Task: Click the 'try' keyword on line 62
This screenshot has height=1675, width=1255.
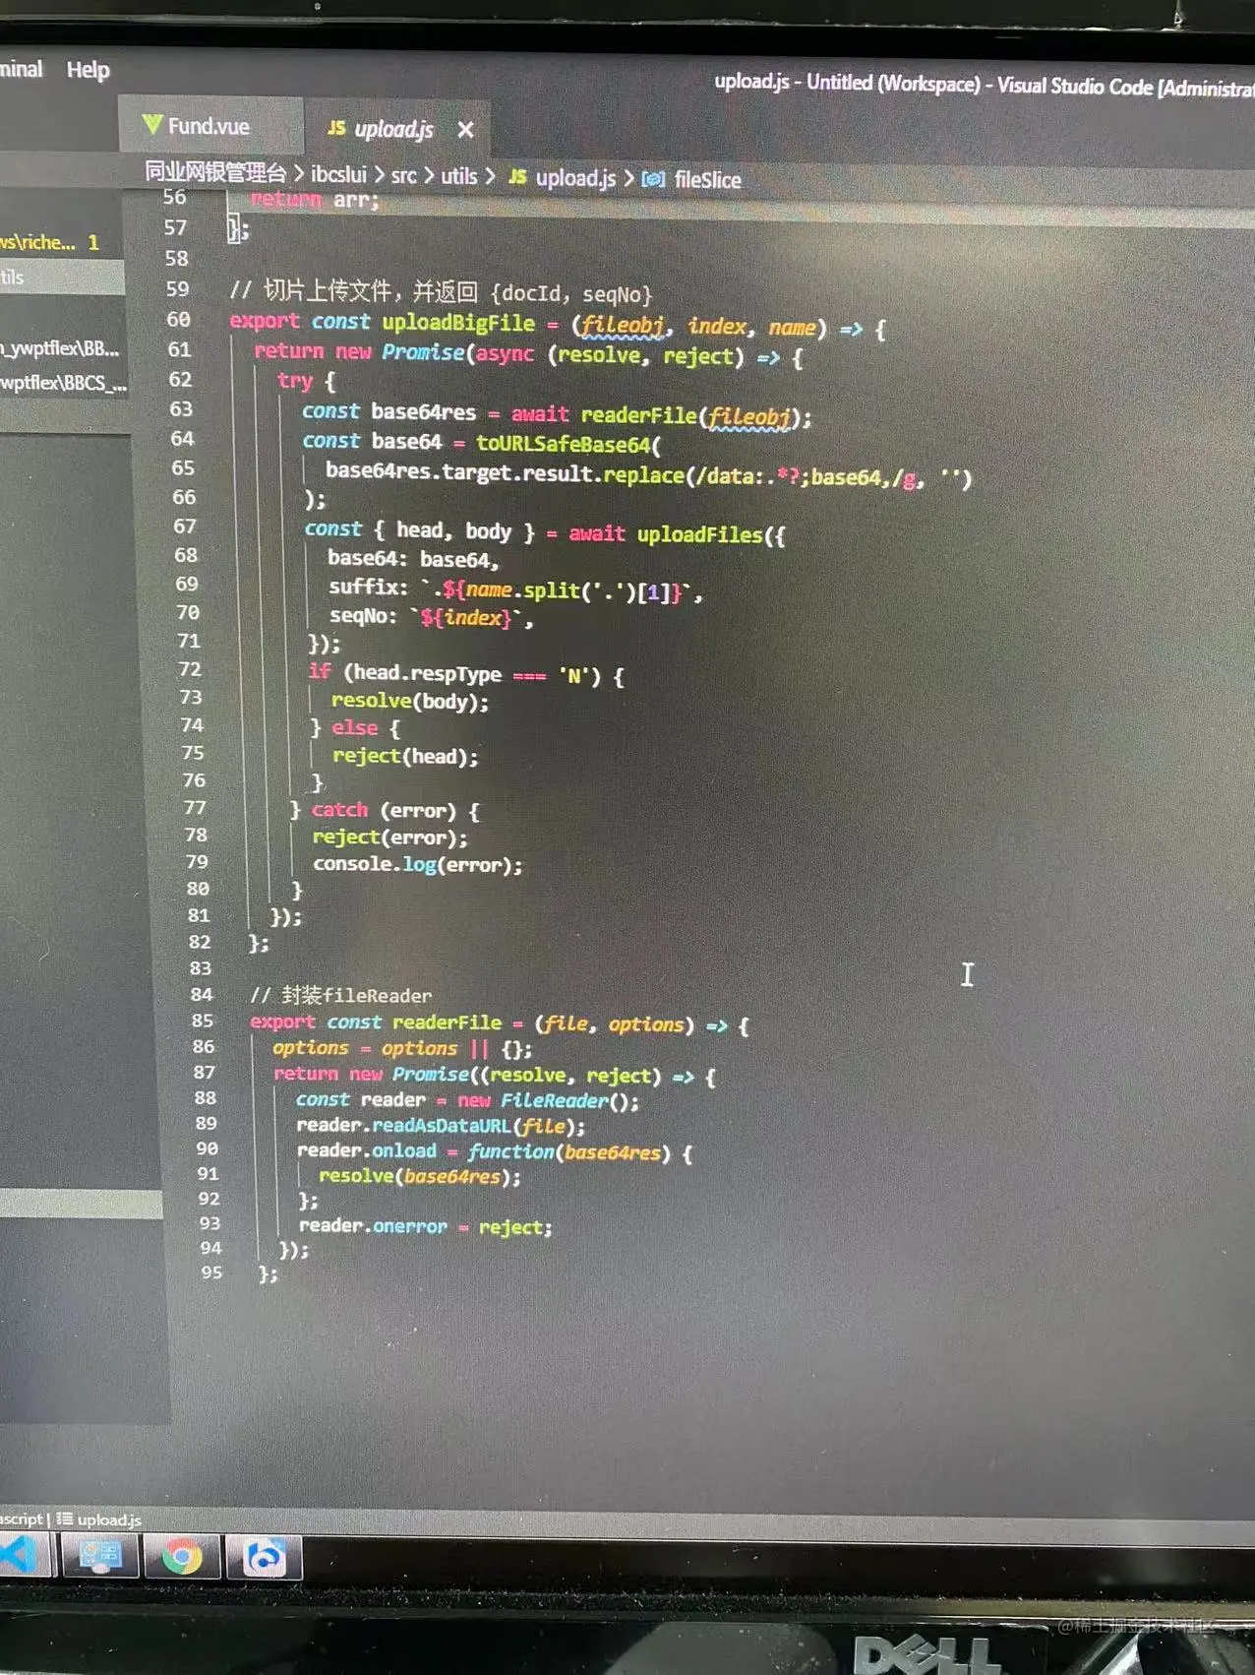Action: click(295, 382)
